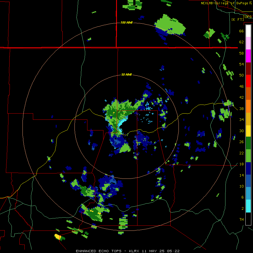
Task: Click the KLRX radar site identifier
Action: (135, 251)
